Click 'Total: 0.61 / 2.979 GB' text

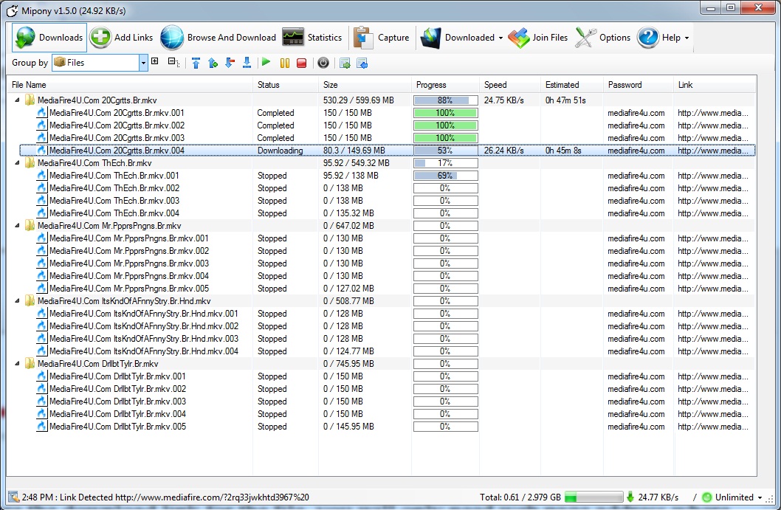(520, 497)
